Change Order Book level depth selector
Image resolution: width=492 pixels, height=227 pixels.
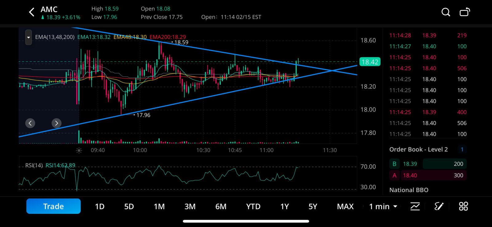462,149
